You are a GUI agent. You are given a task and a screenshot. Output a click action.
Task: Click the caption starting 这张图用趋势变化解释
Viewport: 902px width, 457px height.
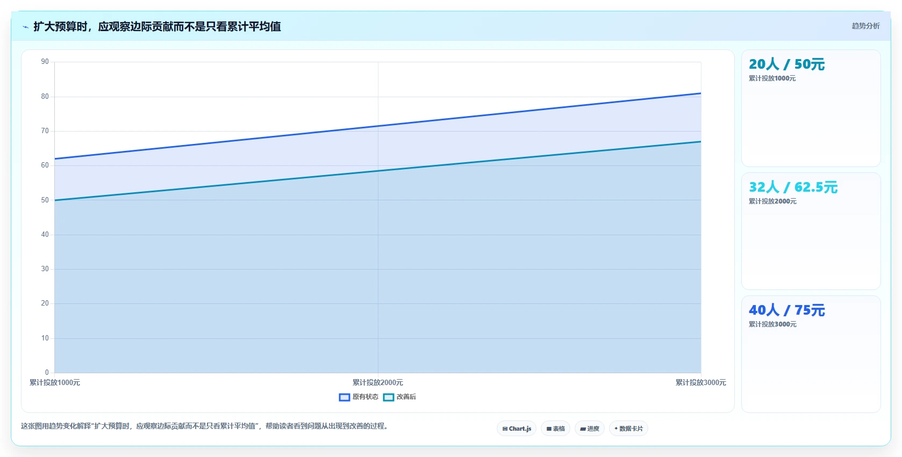204,426
